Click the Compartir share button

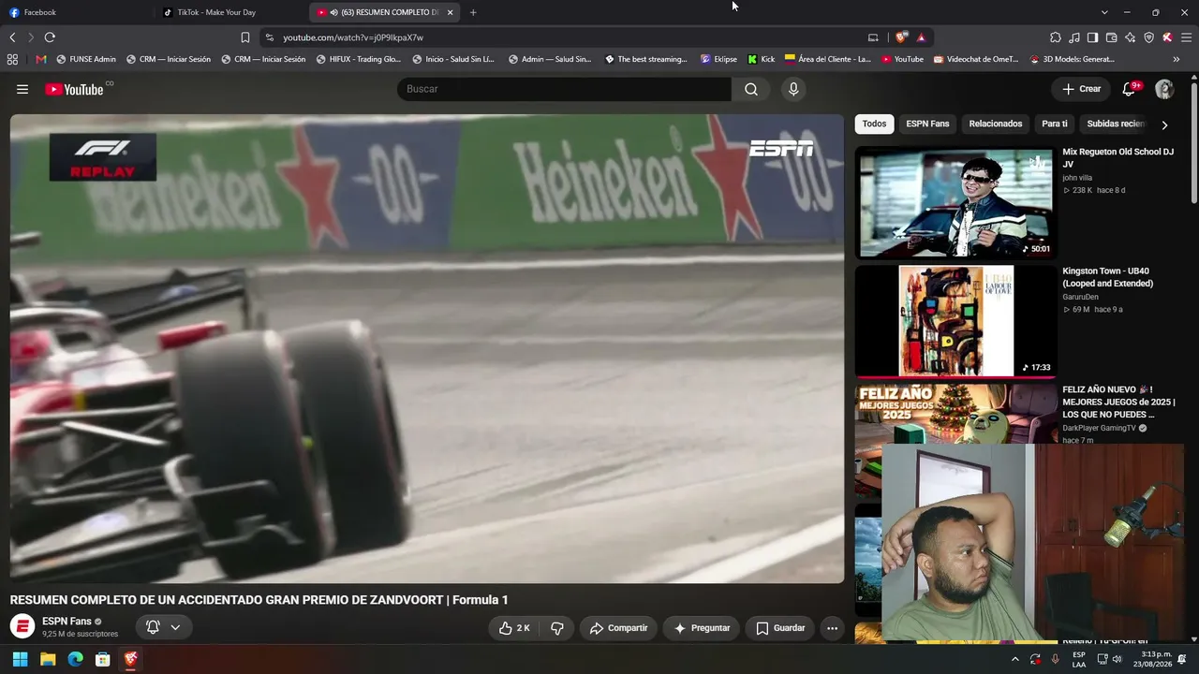coord(618,628)
